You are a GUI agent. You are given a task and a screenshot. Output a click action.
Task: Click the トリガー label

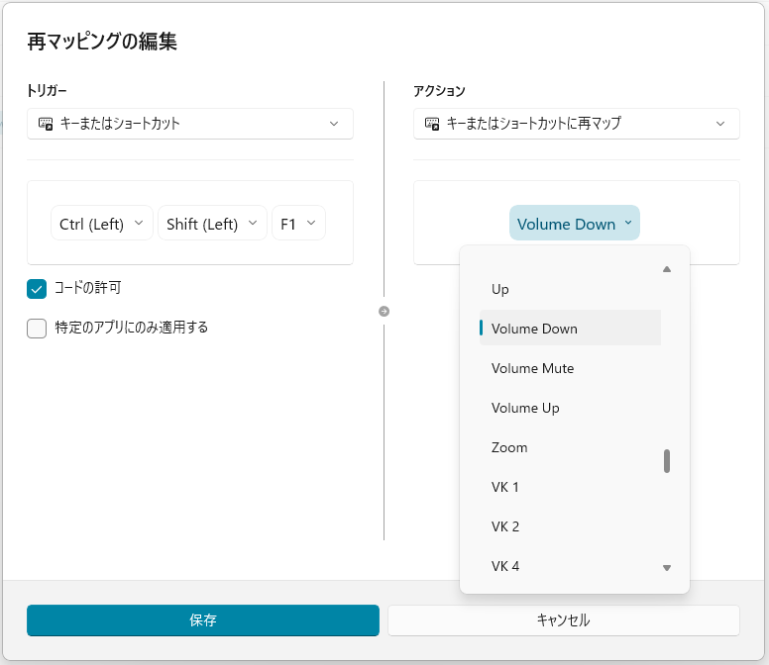[x=47, y=91]
